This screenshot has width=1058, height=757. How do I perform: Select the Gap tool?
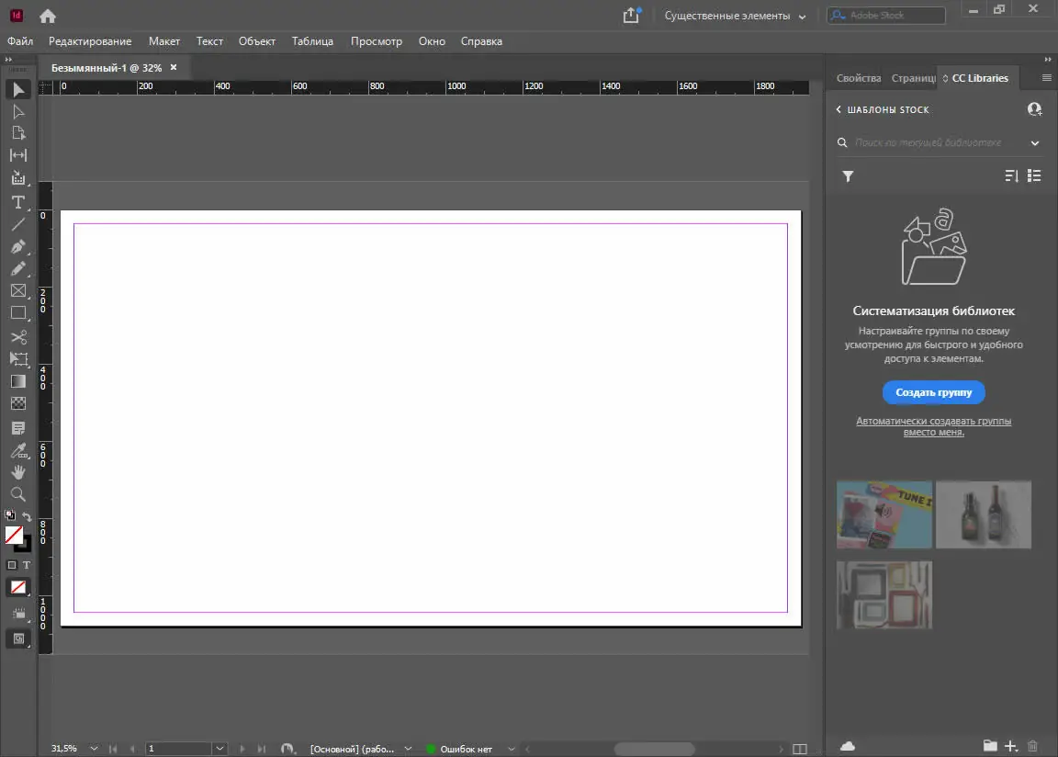click(18, 155)
